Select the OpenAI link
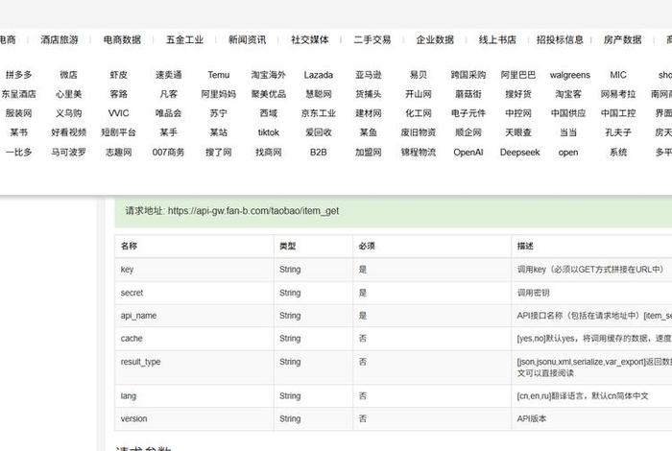This screenshot has width=672, height=451. click(468, 152)
